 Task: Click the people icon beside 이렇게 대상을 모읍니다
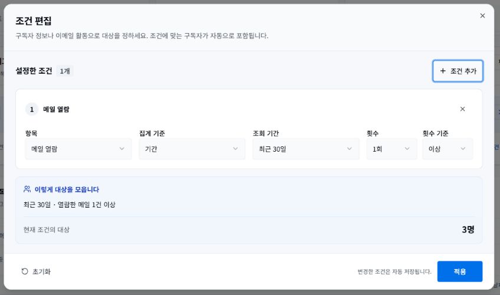click(27, 189)
